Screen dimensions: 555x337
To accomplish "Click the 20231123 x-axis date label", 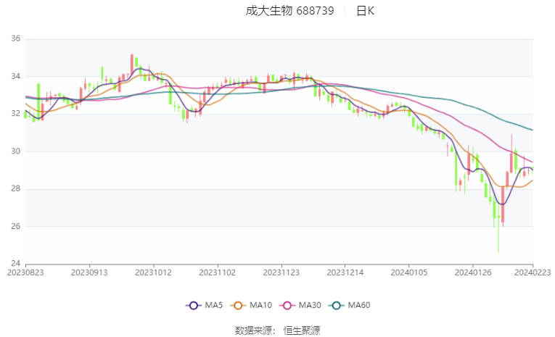I will [x=281, y=272].
